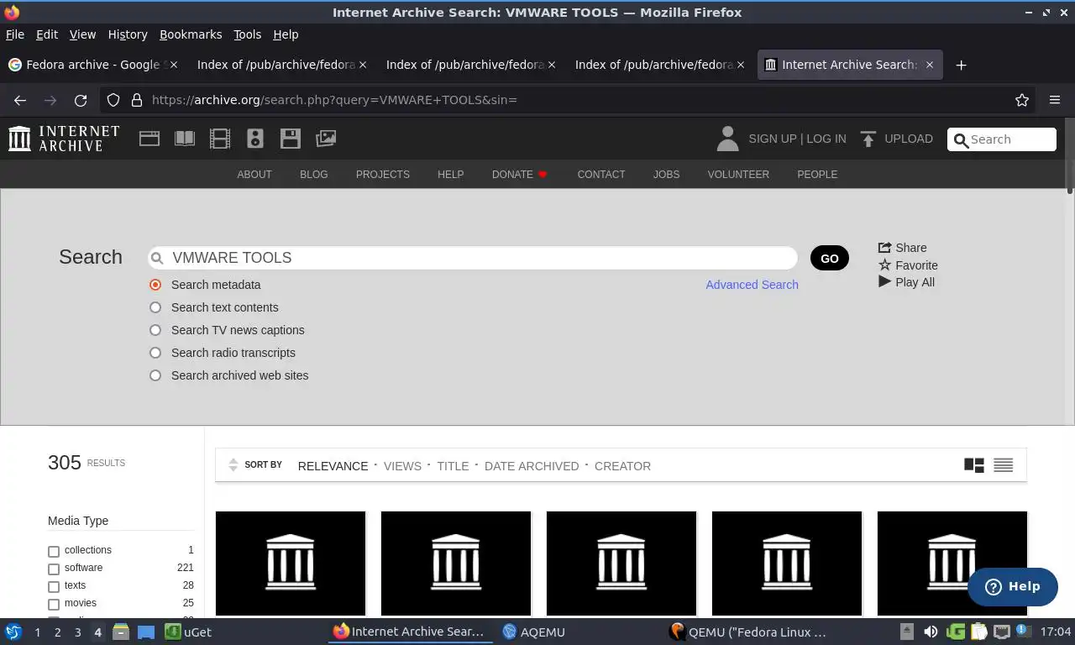Viewport: 1075px width, 645px height.
Task: Open the ABOUT navigation link
Action: [x=254, y=174]
